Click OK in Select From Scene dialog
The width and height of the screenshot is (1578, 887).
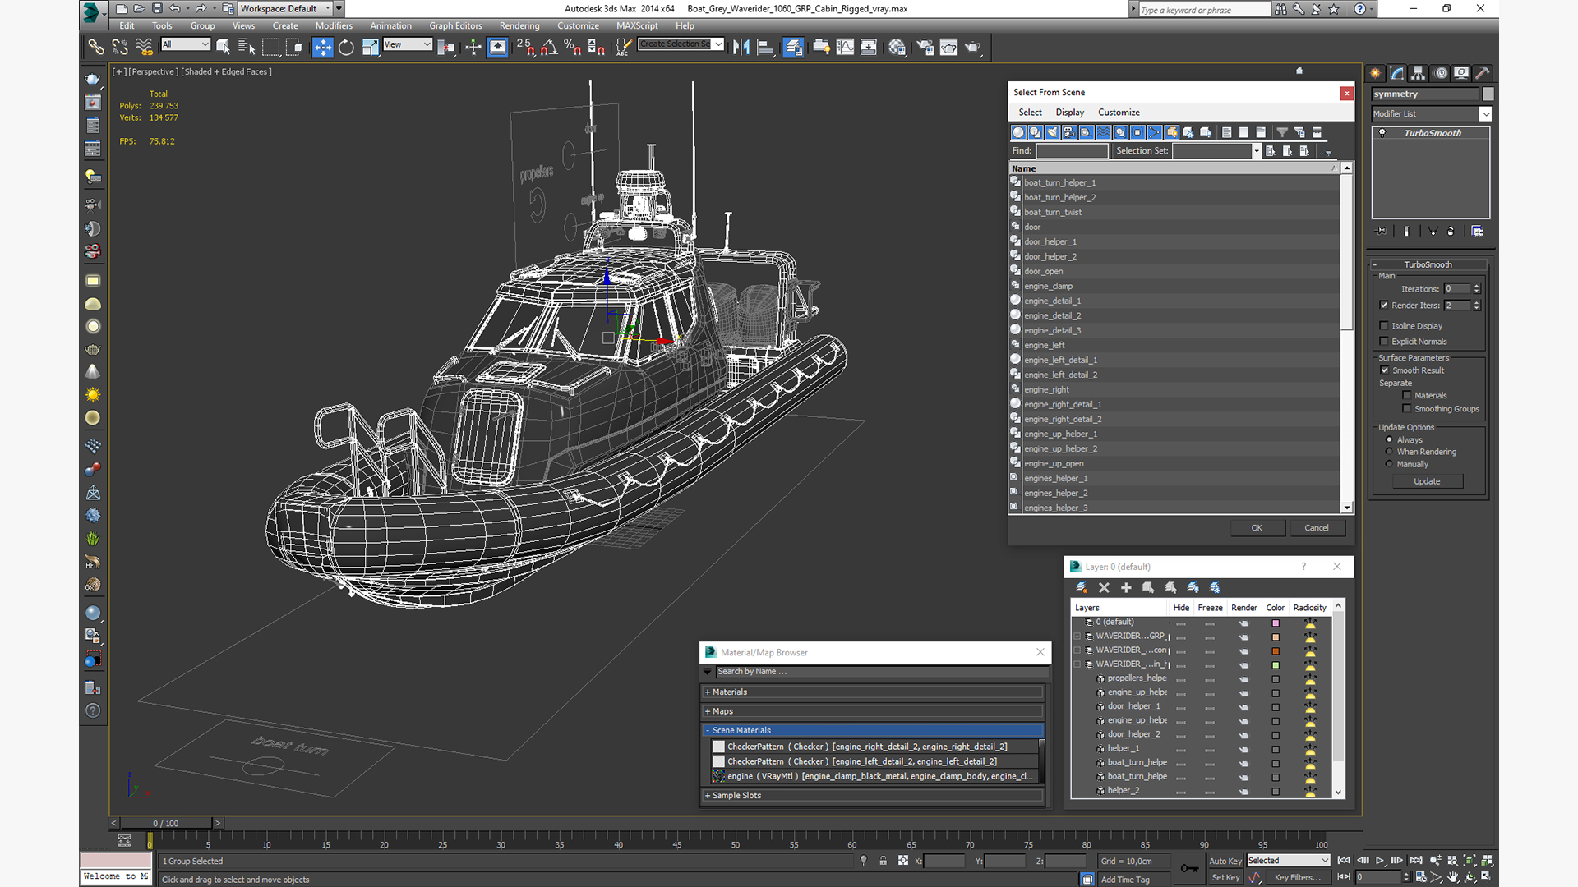coord(1257,528)
